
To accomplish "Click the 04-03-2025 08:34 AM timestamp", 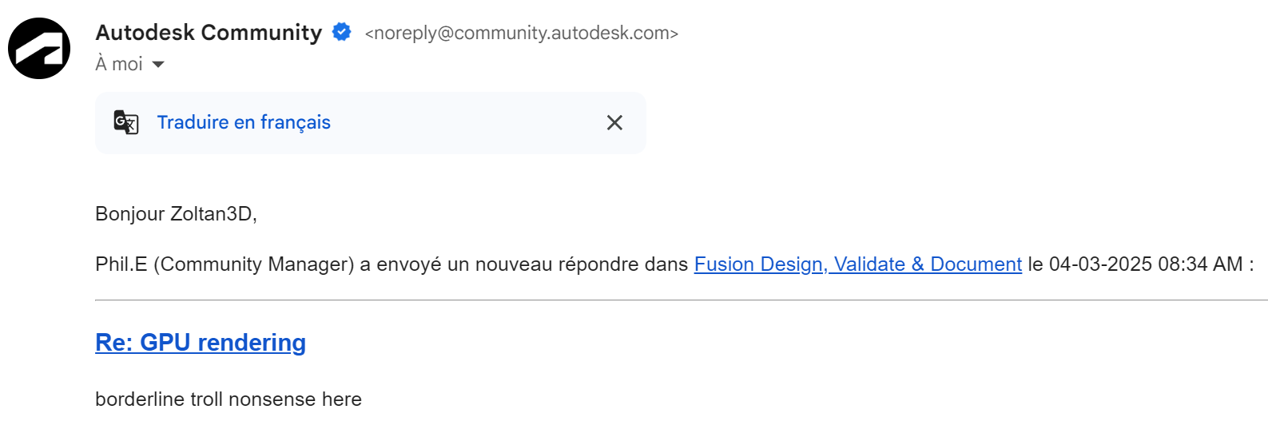I will [1145, 264].
